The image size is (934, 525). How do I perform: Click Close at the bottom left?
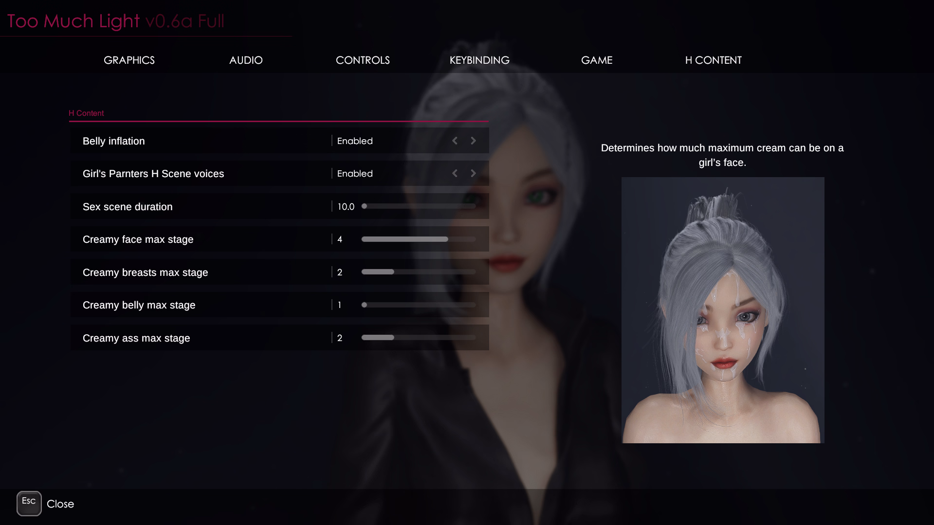click(60, 504)
